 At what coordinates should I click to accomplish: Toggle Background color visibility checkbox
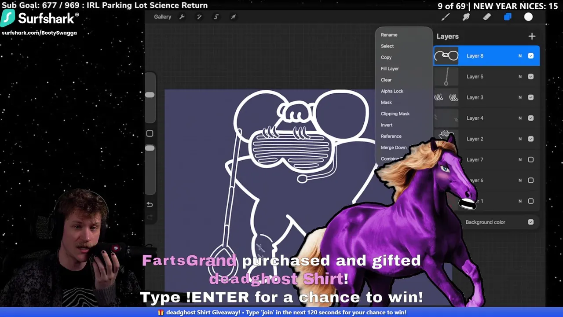click(531, 222)
